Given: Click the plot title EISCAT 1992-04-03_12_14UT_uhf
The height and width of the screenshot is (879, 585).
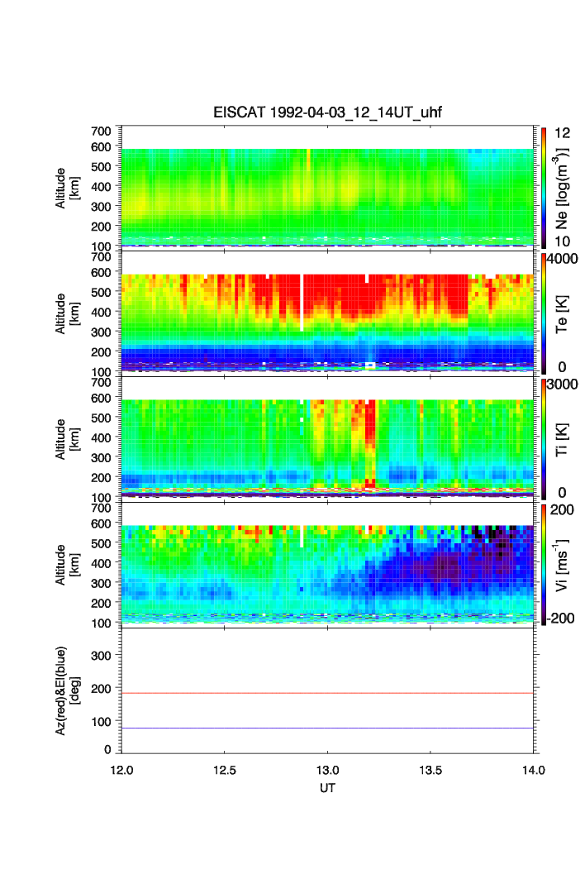Looking at the screenshot, I should pyautogui.click(x=327, y=112).
